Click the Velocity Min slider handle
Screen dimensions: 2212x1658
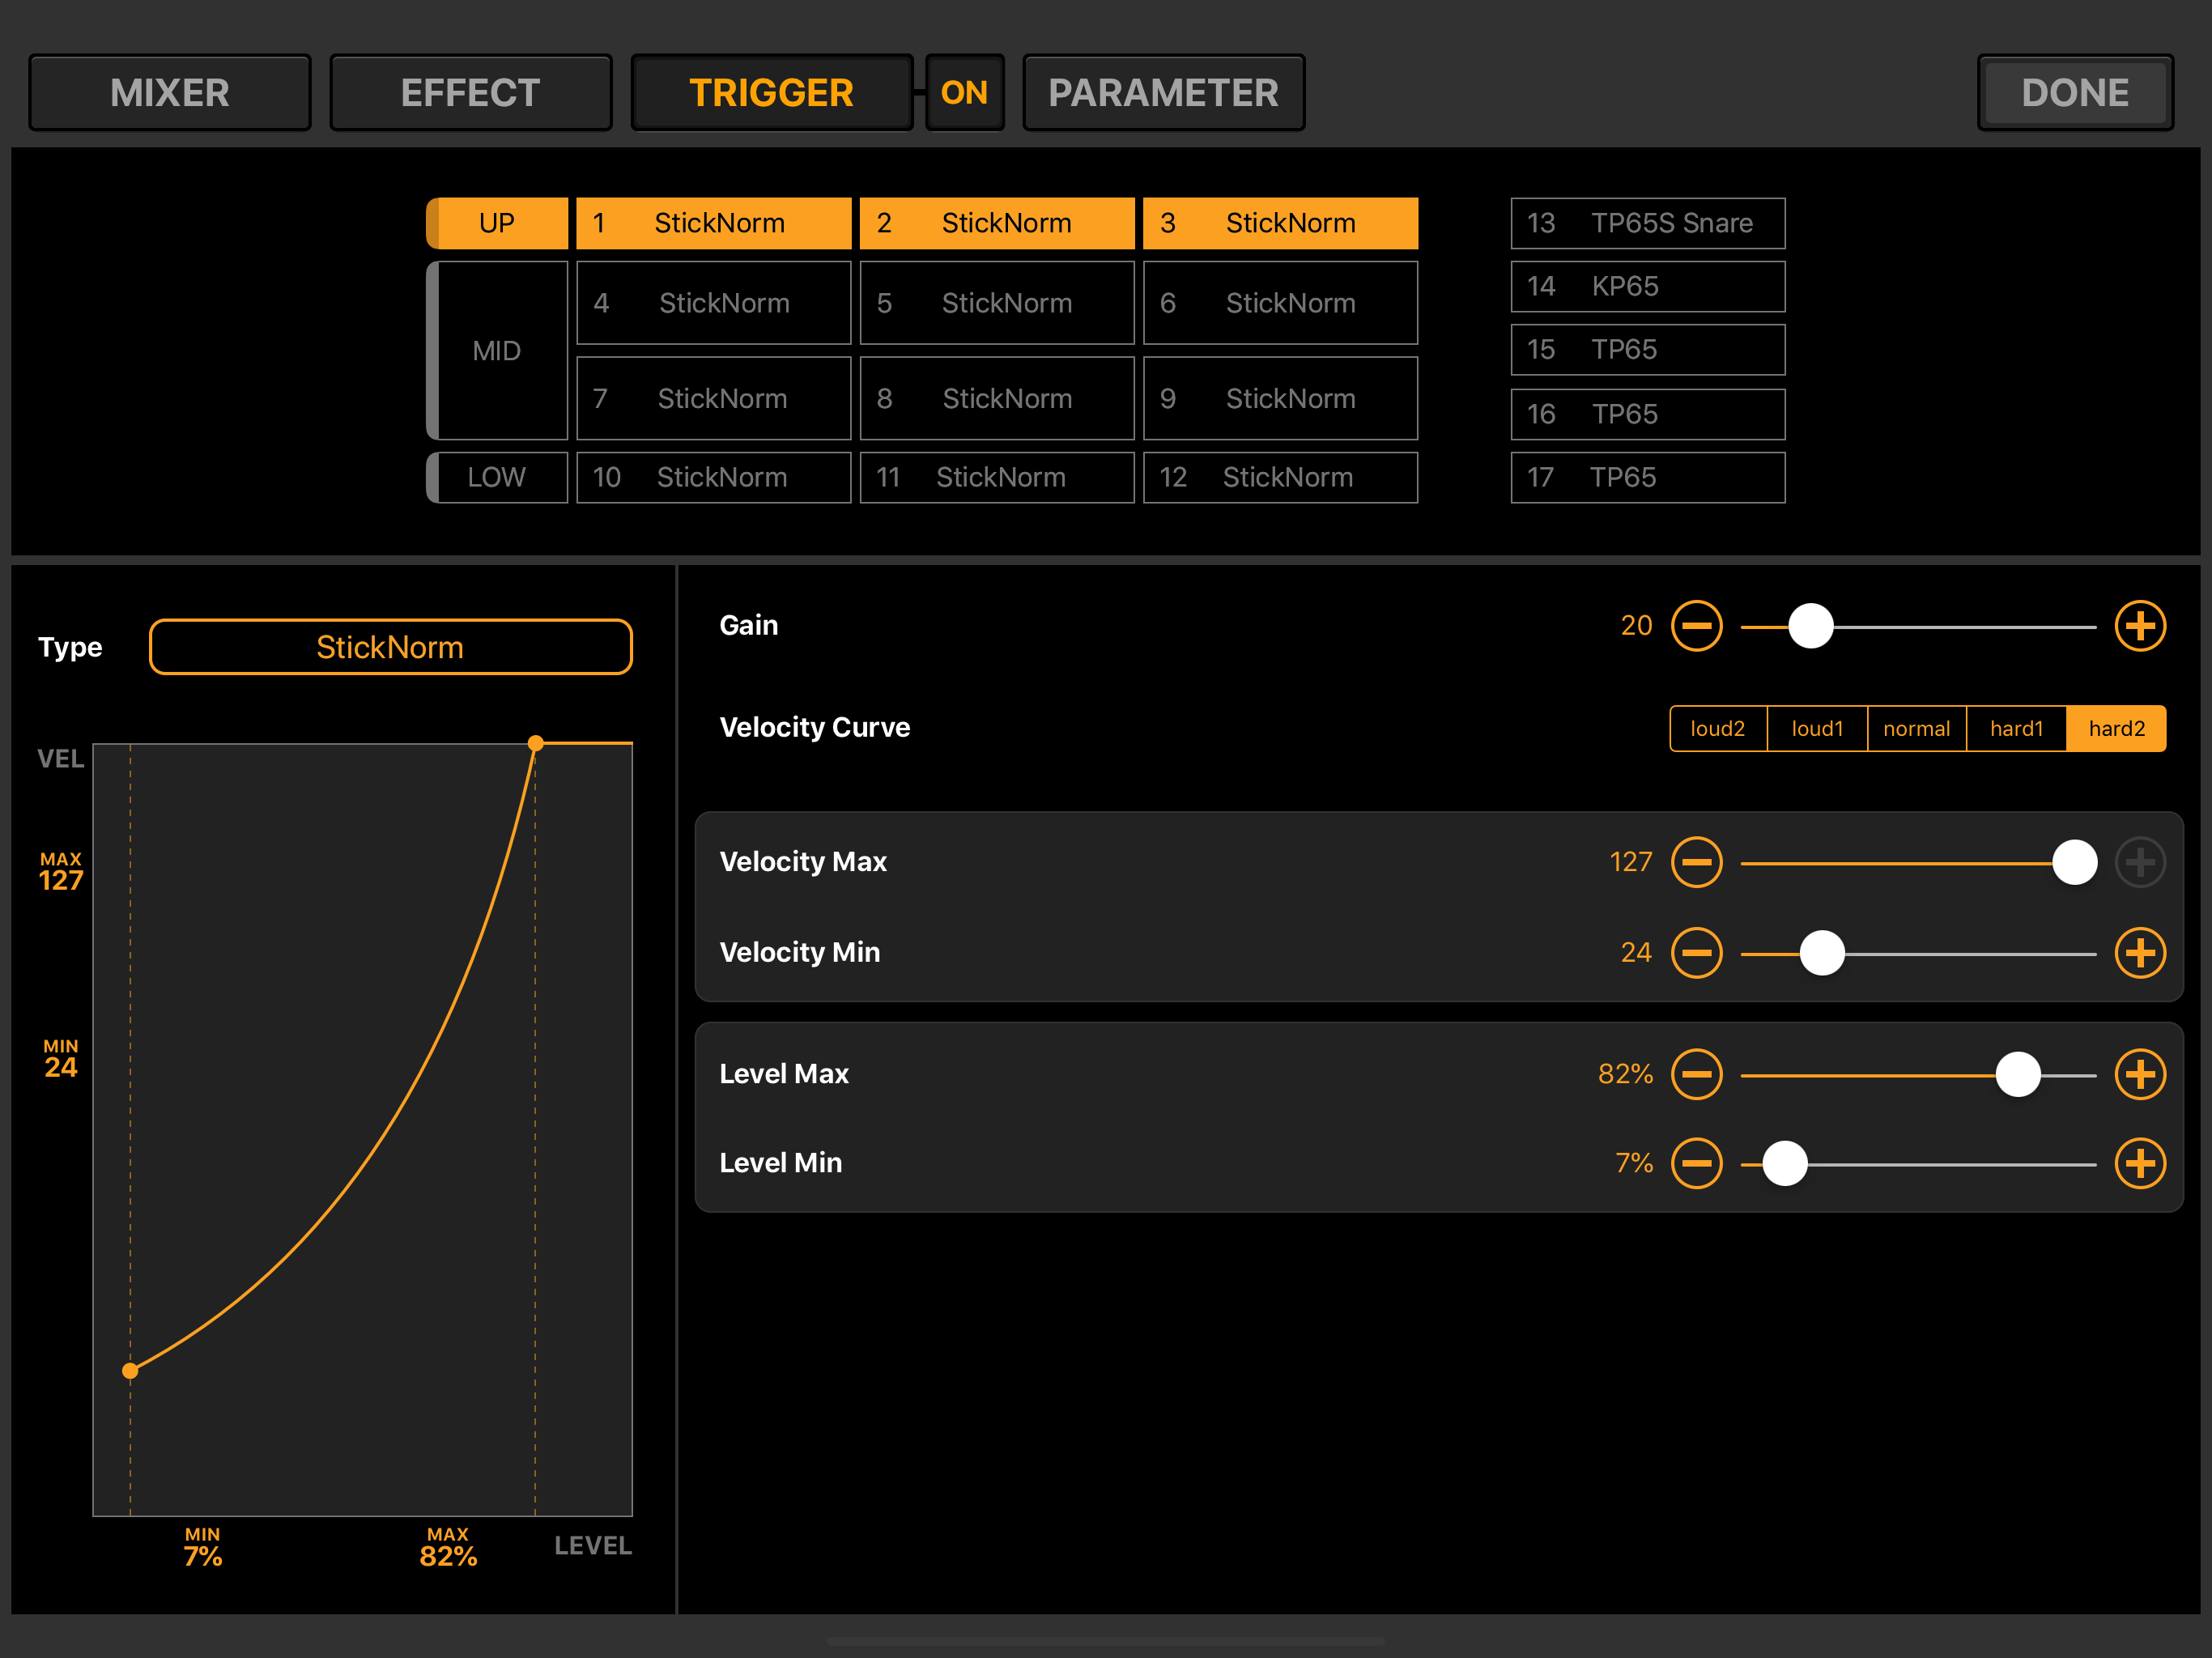[1822, 953]
